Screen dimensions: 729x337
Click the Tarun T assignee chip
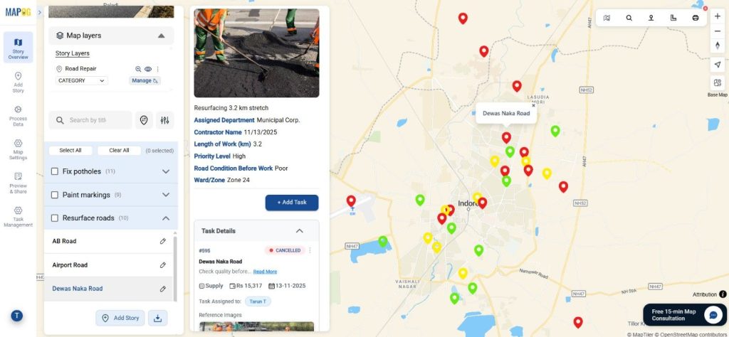pos(258,301)
